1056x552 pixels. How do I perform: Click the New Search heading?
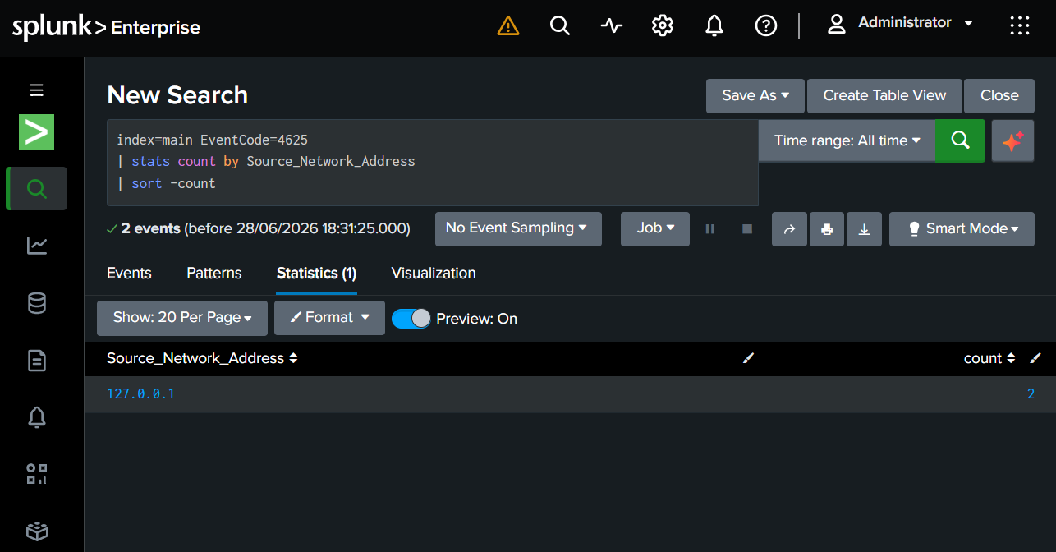[177, 95]
